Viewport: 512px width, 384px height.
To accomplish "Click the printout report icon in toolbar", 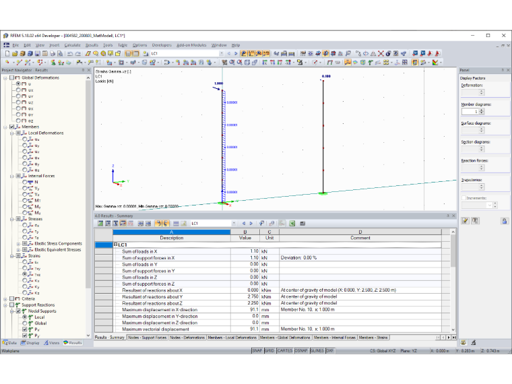I will (60, 53).
